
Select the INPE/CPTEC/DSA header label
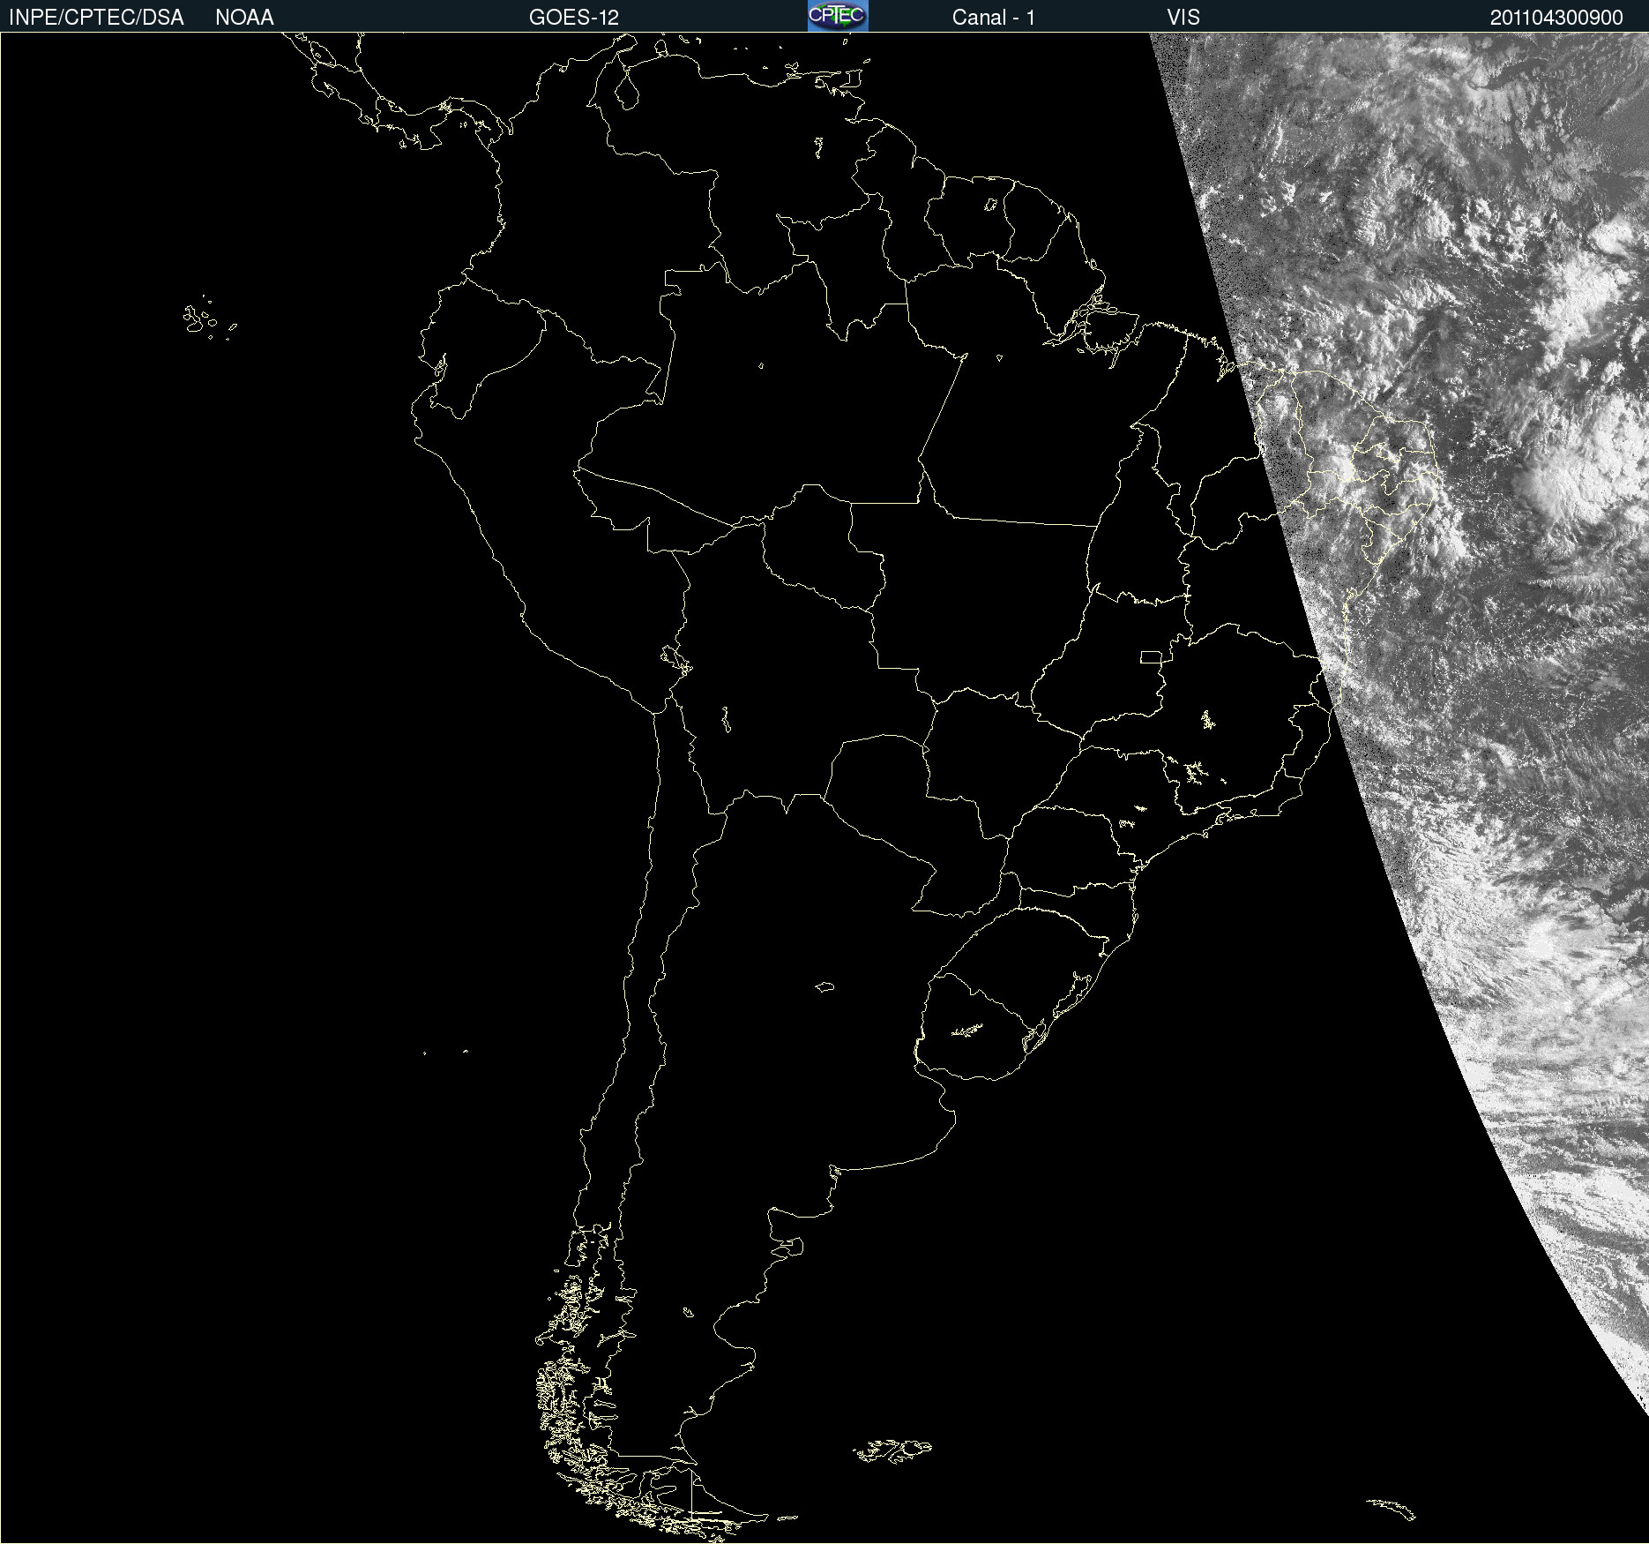[x=96, y=18]
